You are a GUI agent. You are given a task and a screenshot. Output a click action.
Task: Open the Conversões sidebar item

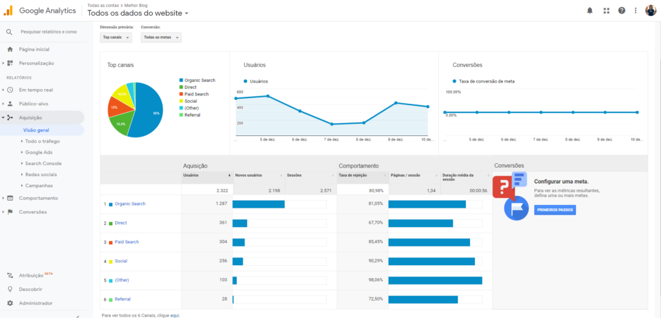tap(33, 212)
